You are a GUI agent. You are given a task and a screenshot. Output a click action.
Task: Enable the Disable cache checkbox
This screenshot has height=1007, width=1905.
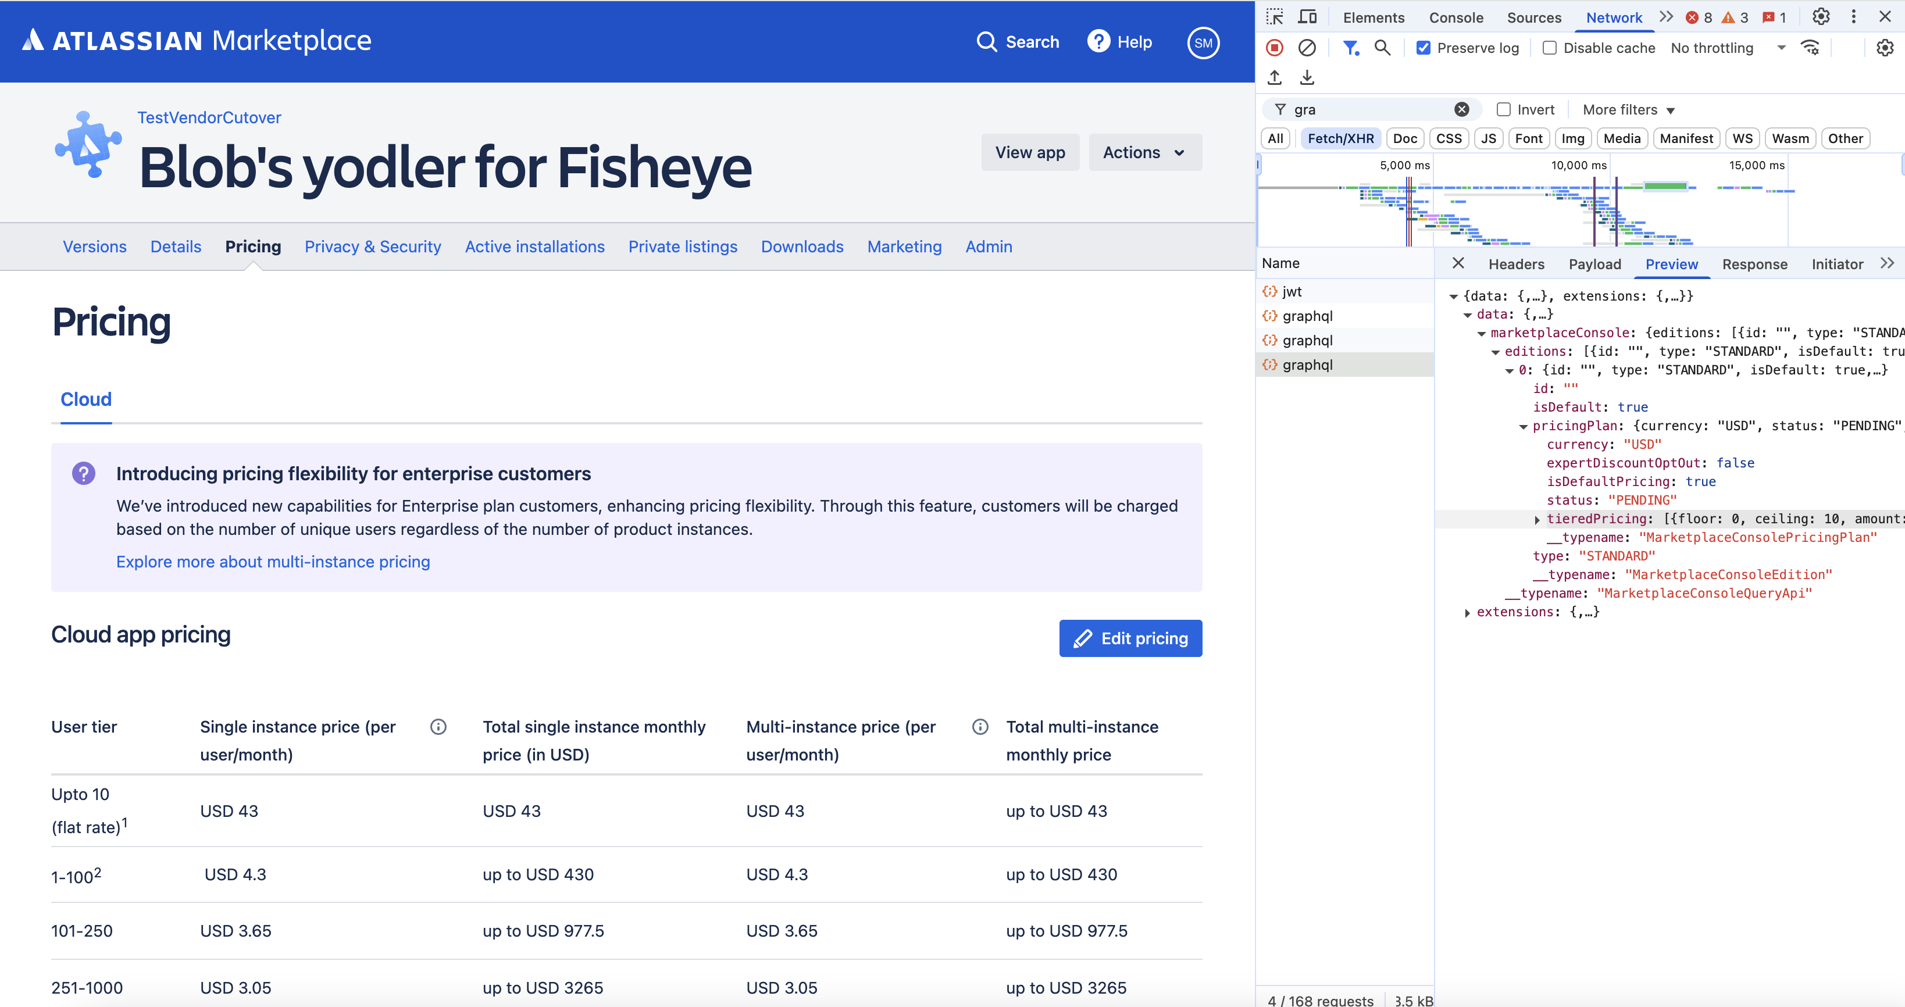(x=1549, y=48)
